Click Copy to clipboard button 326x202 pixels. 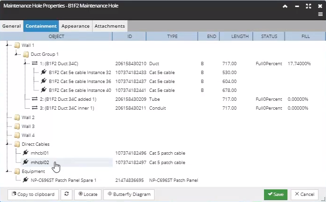[33, 195]
